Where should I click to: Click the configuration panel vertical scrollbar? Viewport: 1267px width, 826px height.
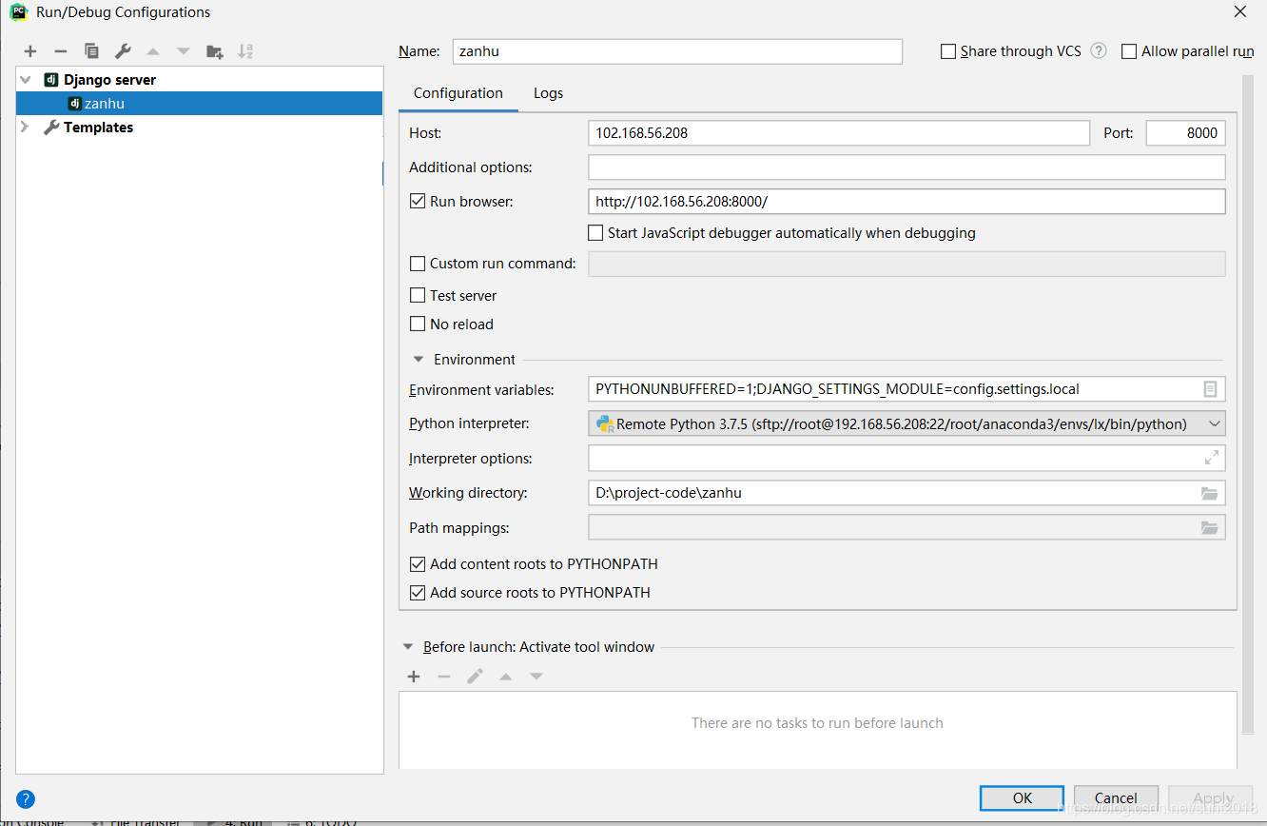[x=1249, y=404]
